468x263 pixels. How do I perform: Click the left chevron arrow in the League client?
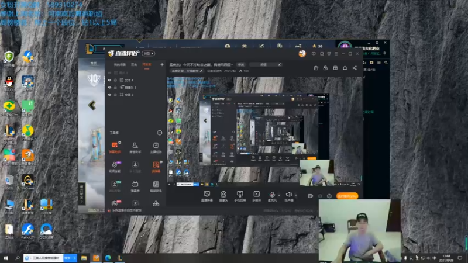coord(92,105)
